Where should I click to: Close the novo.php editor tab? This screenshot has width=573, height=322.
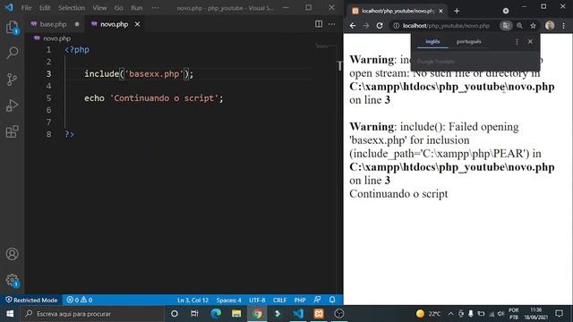pos(137,24)
